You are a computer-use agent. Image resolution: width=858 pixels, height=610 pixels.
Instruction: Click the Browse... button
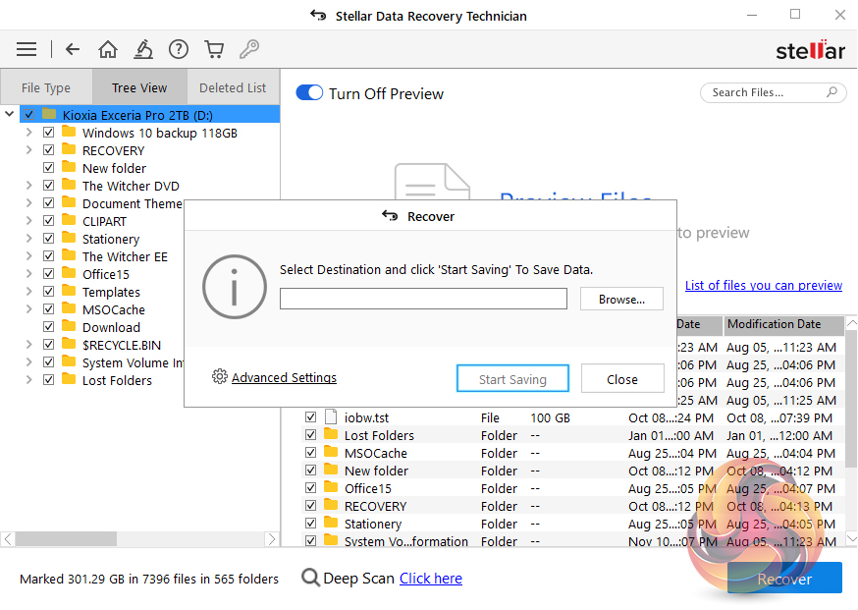[621, 299]
